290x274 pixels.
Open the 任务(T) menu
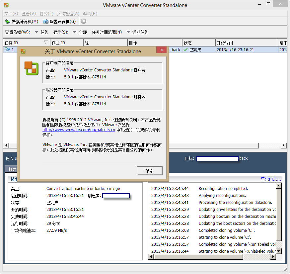46,14
